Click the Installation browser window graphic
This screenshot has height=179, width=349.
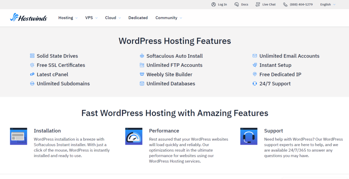point(18,136)
